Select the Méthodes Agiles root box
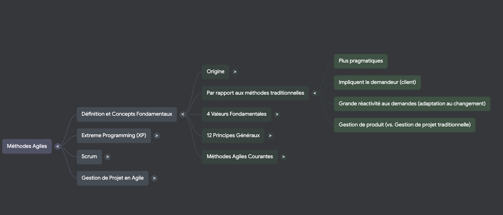Viewport: 503px width, 215px height. (x=27, y=146)
